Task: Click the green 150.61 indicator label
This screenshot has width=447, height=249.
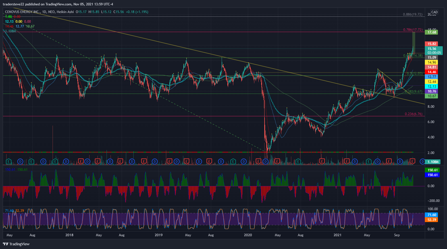Action: [432, 170]
